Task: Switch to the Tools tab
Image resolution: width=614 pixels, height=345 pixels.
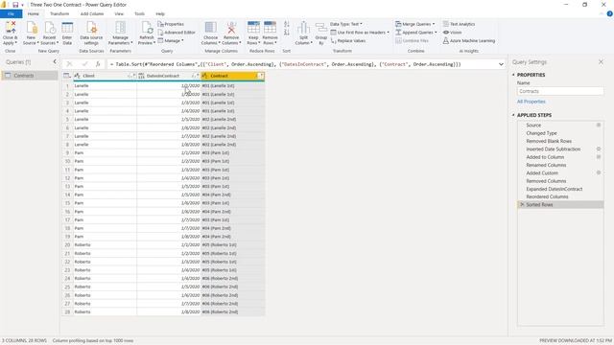Action: 139,13
